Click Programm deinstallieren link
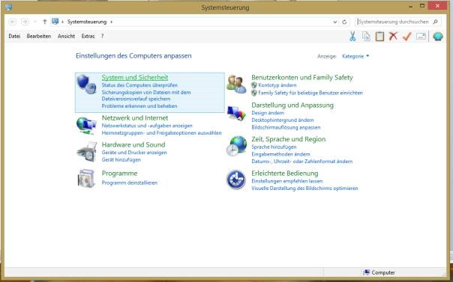 pos(130,183)
